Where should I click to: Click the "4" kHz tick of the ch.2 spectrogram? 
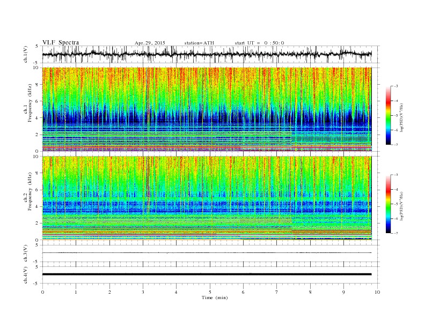(38, 207)
